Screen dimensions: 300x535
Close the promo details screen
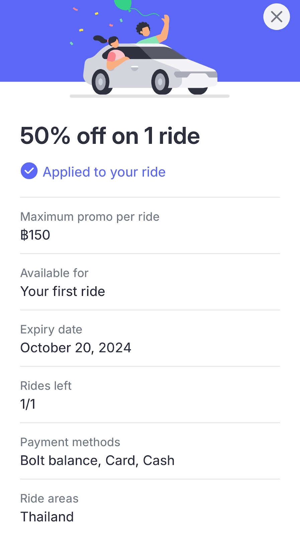(x=276, y=17)
